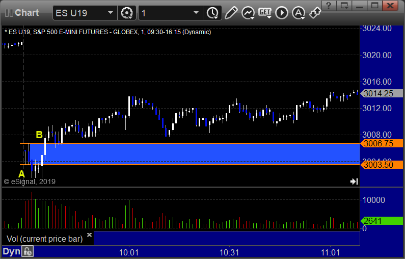Click the 10:01 time axis label

(x=129, y=252)
